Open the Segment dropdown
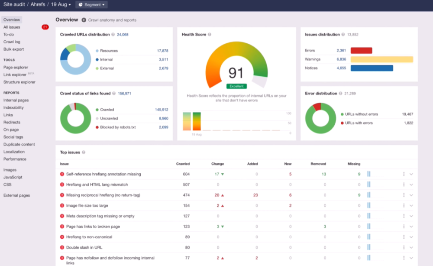The width and height of the screenshot is (433, 266). coord(91,5)
